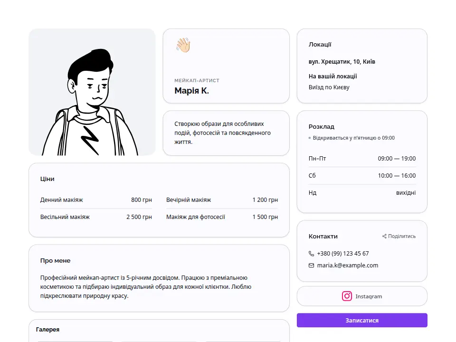
Task: Click the Записатися booking button
Action: (362, 320)
